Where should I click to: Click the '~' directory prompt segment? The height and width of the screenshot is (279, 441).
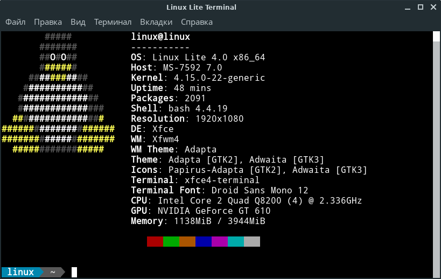[x=53, y=272]
